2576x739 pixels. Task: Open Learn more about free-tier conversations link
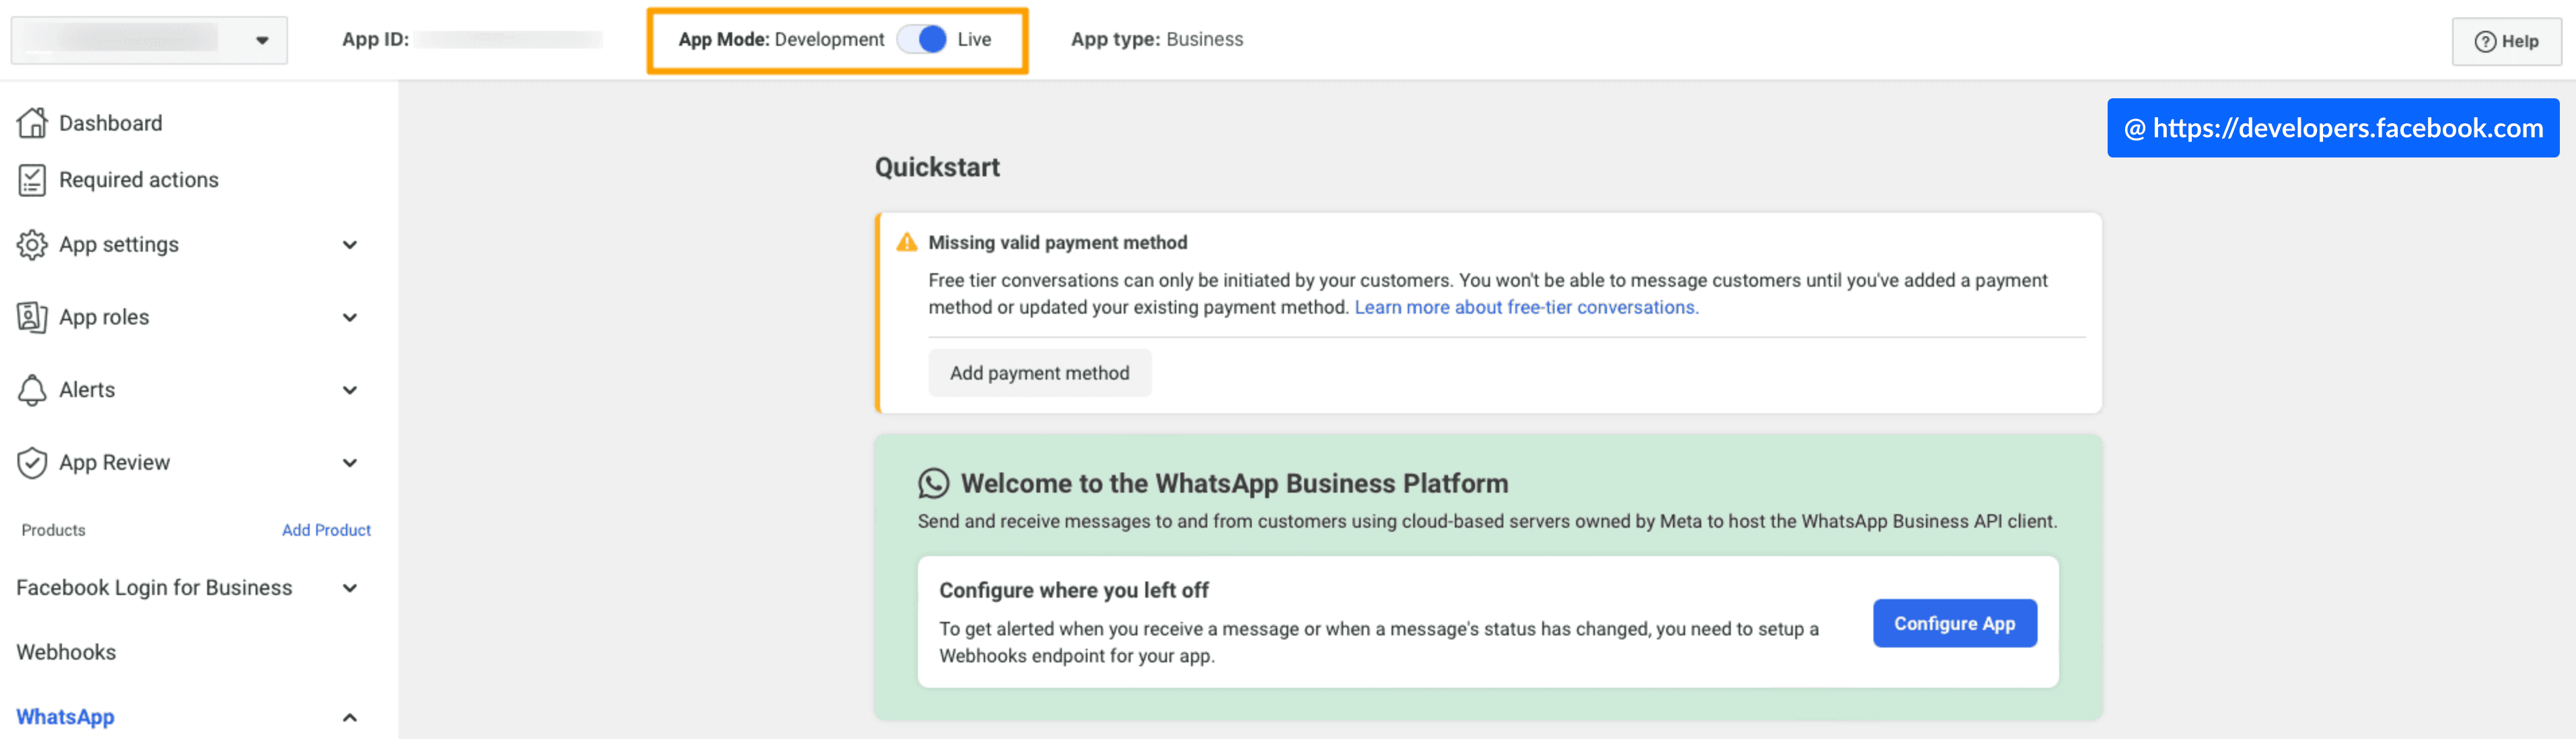1525,307
